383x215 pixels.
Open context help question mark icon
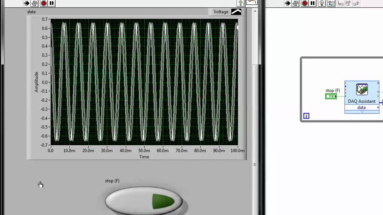tap(240, 3)
